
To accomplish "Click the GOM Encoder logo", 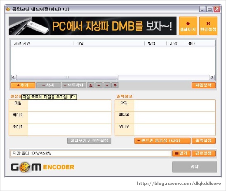I will click(x=42, y=167).
